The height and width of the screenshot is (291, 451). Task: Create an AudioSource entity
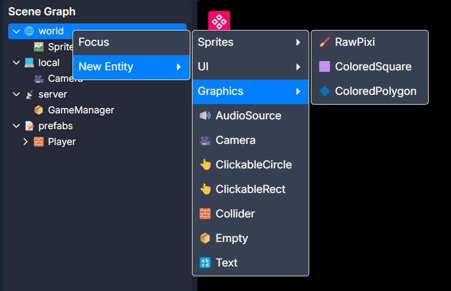[x=250, y=116]
